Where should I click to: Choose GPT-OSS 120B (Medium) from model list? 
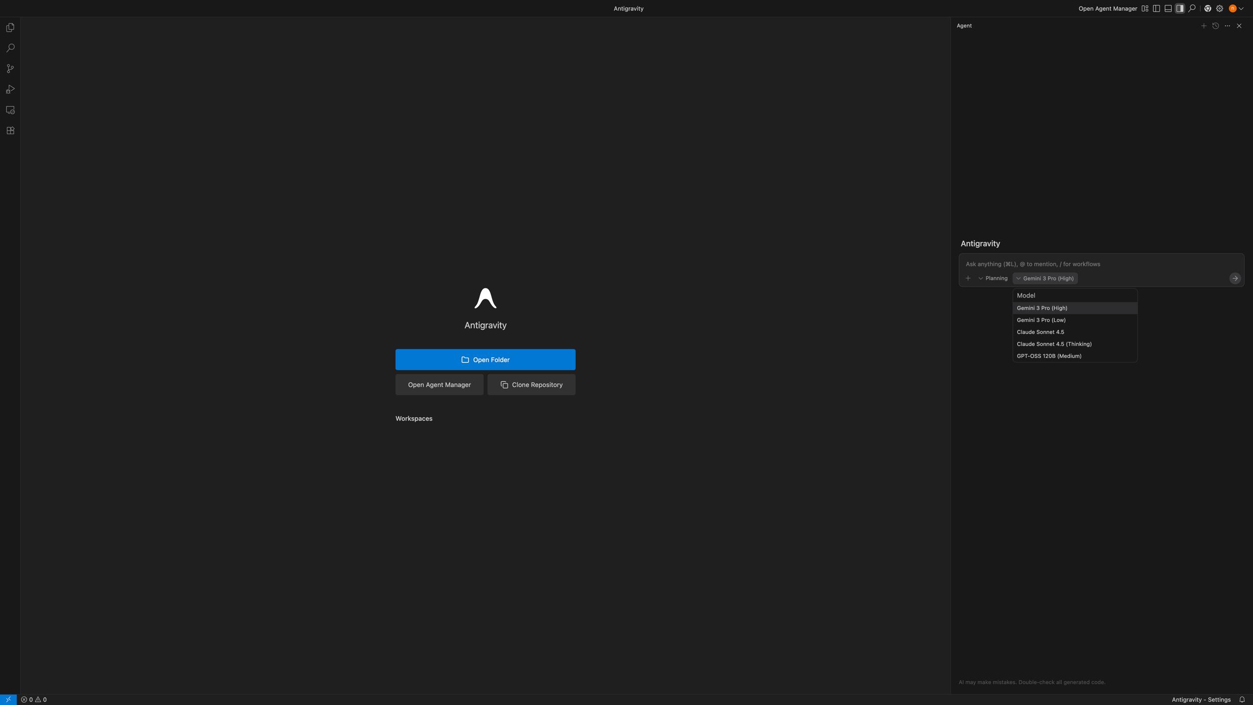[1049, 356]
